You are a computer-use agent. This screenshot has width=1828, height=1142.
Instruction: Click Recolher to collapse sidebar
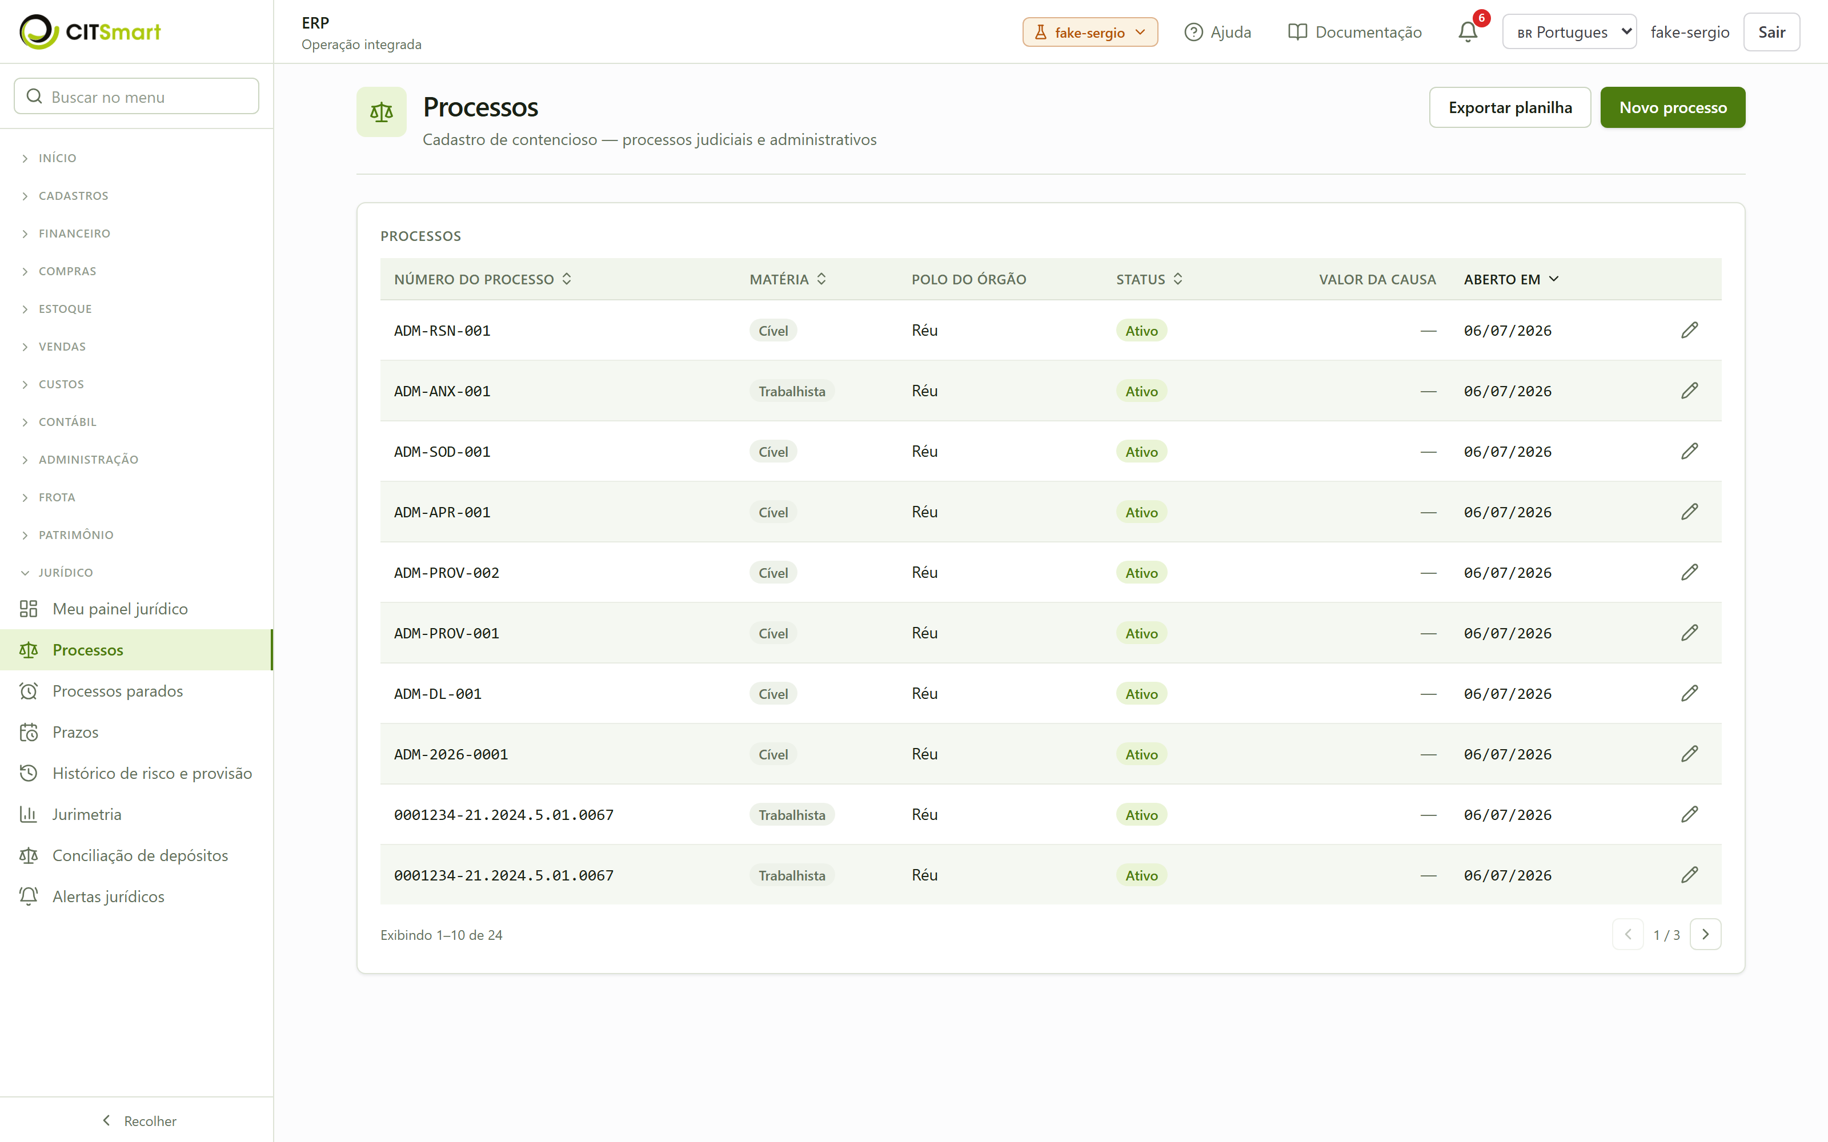point(138,1121)
